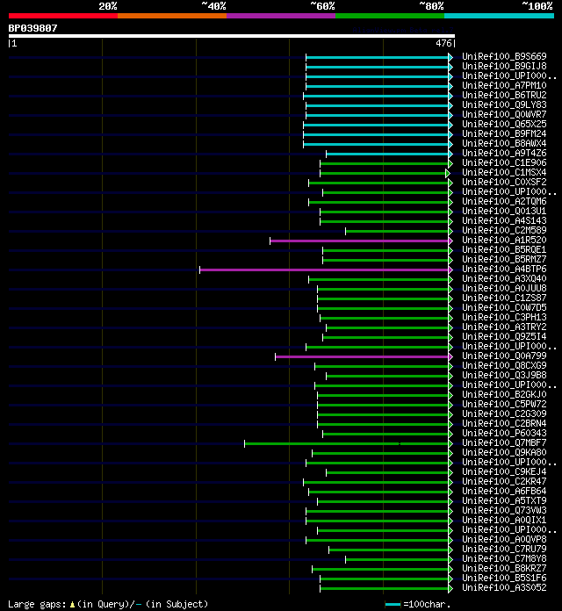Select UniRef100_Q8CXG9 label
The image size is (562, 611).
tap(504, 365)
